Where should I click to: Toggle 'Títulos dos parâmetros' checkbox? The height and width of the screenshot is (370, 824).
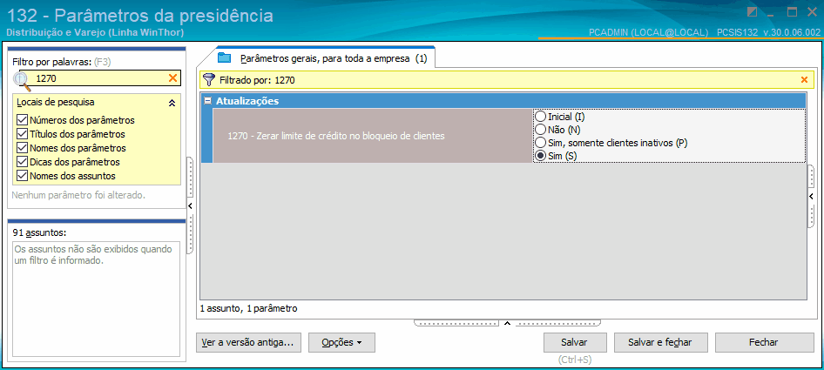tap(22, 133)
